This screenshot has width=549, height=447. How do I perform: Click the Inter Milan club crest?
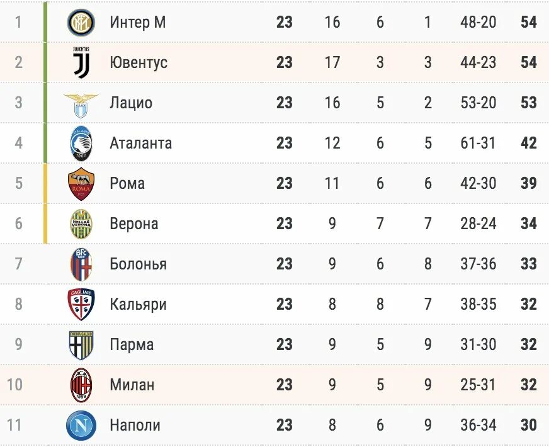(81, 22)
